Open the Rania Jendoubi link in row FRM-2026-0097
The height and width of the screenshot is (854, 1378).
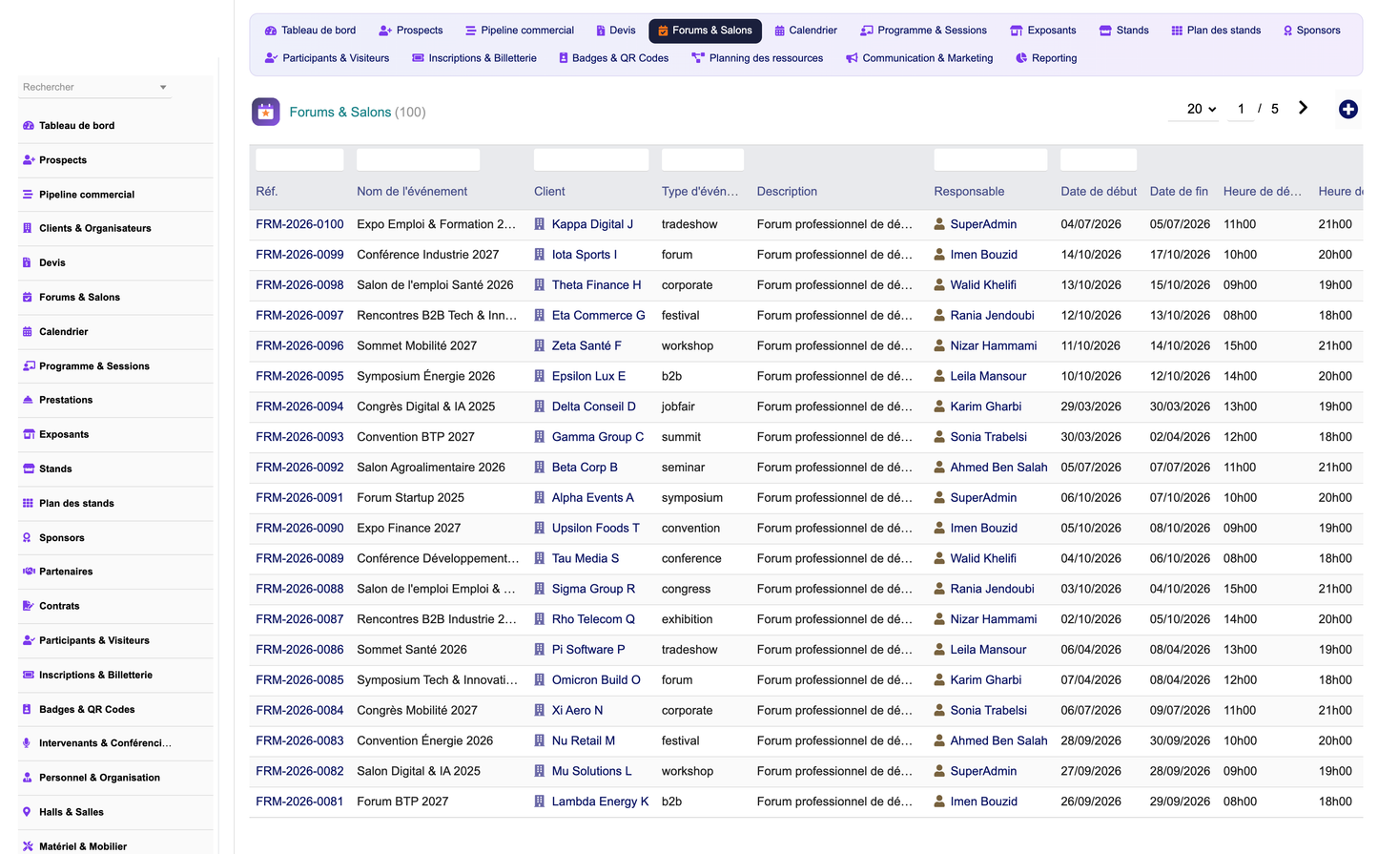click(x=992, y=316)
